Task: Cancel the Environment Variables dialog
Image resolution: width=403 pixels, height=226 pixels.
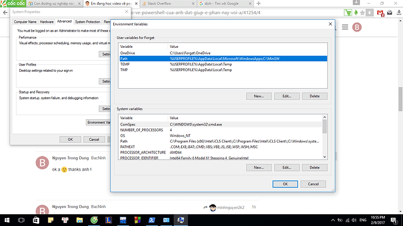Action: pos(313,184)
